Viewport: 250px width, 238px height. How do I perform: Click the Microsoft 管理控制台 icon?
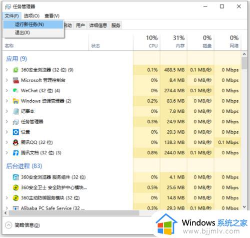click(x=15, y=80)
